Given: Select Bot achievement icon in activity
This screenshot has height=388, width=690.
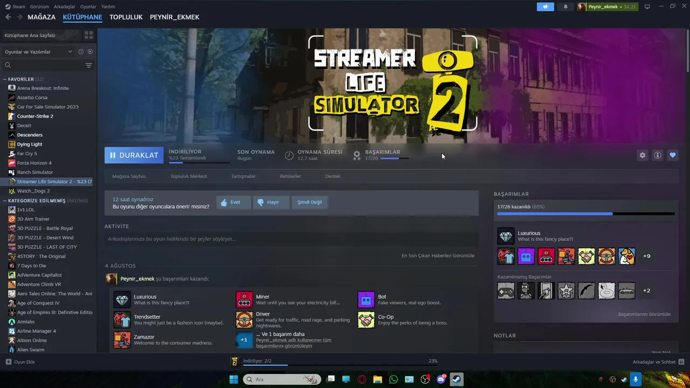Looking at the screenshot, I should point(366,300).
